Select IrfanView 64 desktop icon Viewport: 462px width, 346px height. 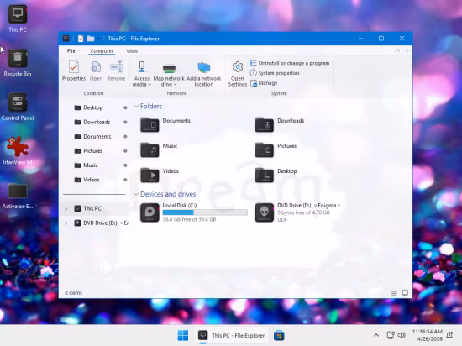click(18, 151)
